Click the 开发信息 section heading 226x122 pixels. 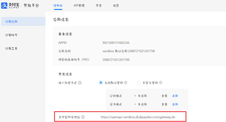65,74
